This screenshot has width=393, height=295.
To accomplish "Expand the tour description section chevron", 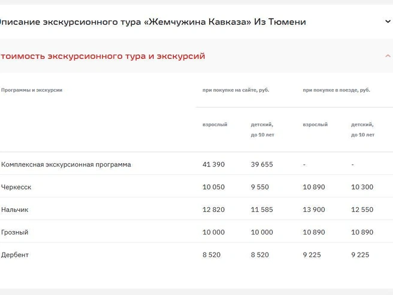I will click(x=388, y=22).
